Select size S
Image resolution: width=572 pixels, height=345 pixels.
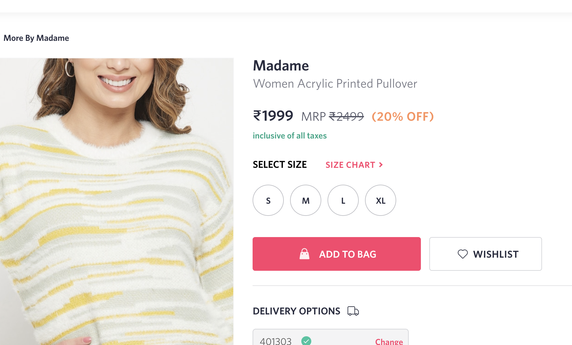268,200
